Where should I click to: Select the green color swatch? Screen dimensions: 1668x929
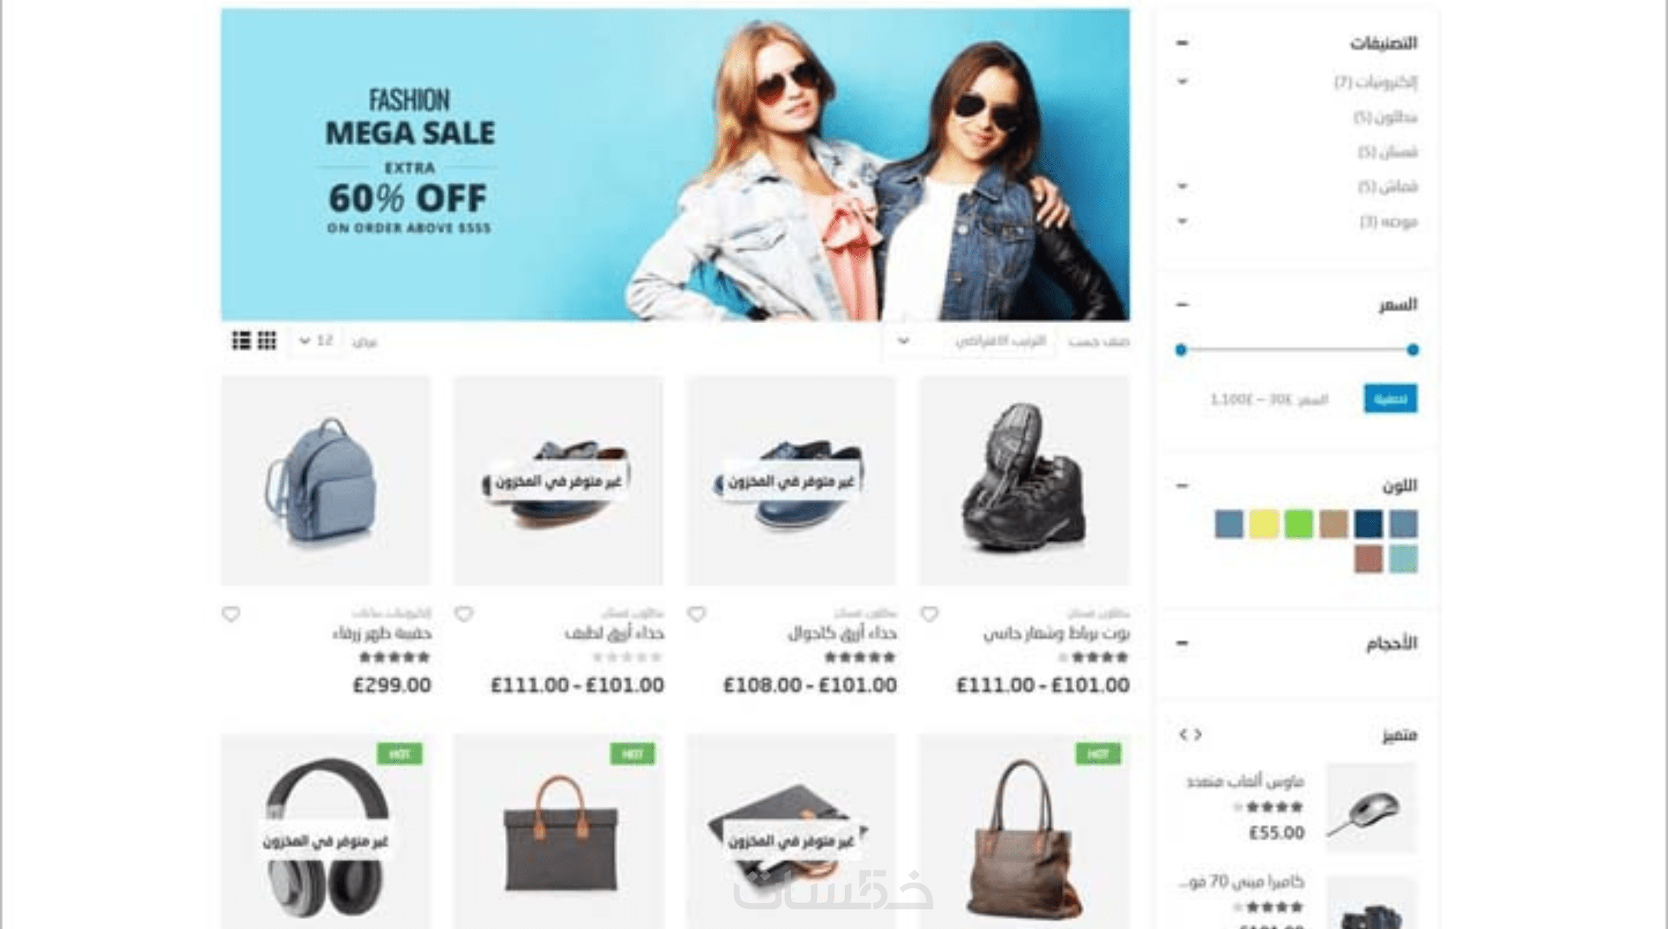click(x=1299, y=524)
